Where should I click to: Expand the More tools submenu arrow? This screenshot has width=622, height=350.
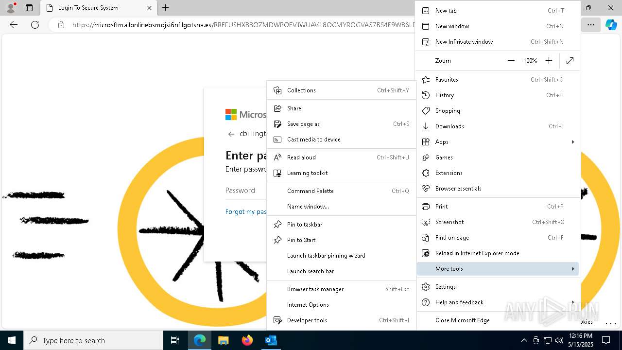click(x=573, y=269)
